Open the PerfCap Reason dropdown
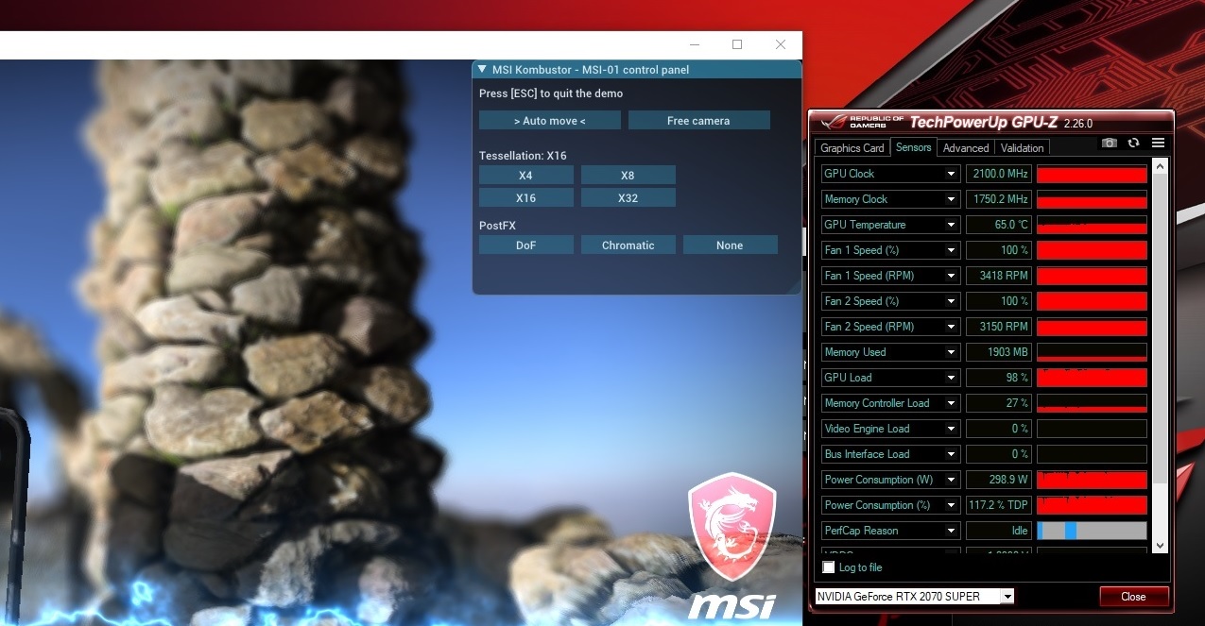Screen dimensions: 1205x626 pyautogui.click(x=952, y=531)
